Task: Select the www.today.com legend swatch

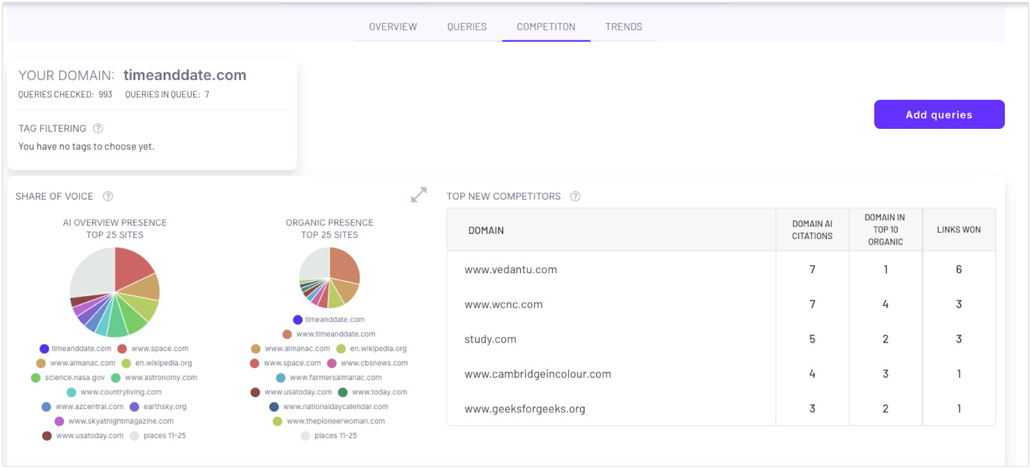Action: pyautogui.click(x=343, y=392)
